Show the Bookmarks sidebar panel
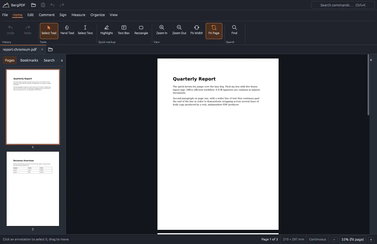 pos(29,60)
